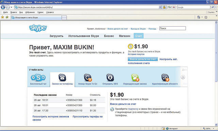Click the Интернет security zone in status bar
Screen dimensions: 218x131
point(172,129)
